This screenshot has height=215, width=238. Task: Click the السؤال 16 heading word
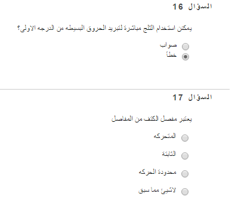click(x=200, y=7)
